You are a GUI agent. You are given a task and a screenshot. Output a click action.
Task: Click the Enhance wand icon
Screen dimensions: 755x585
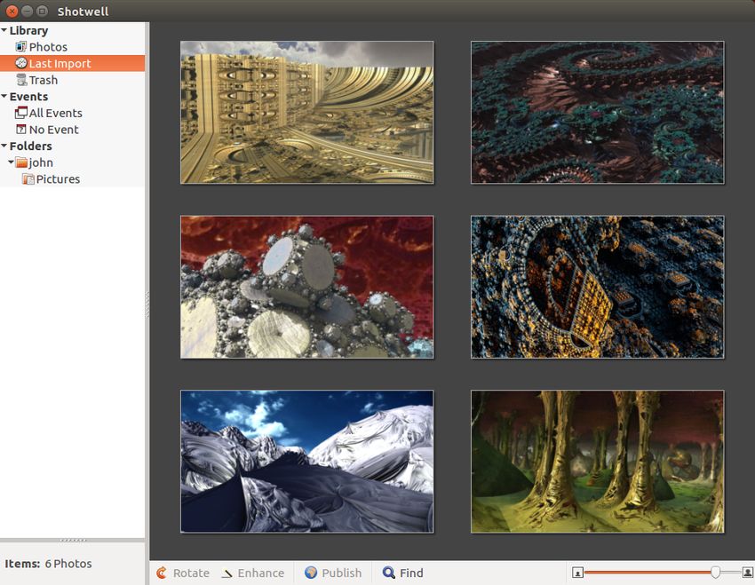point(226,573)
